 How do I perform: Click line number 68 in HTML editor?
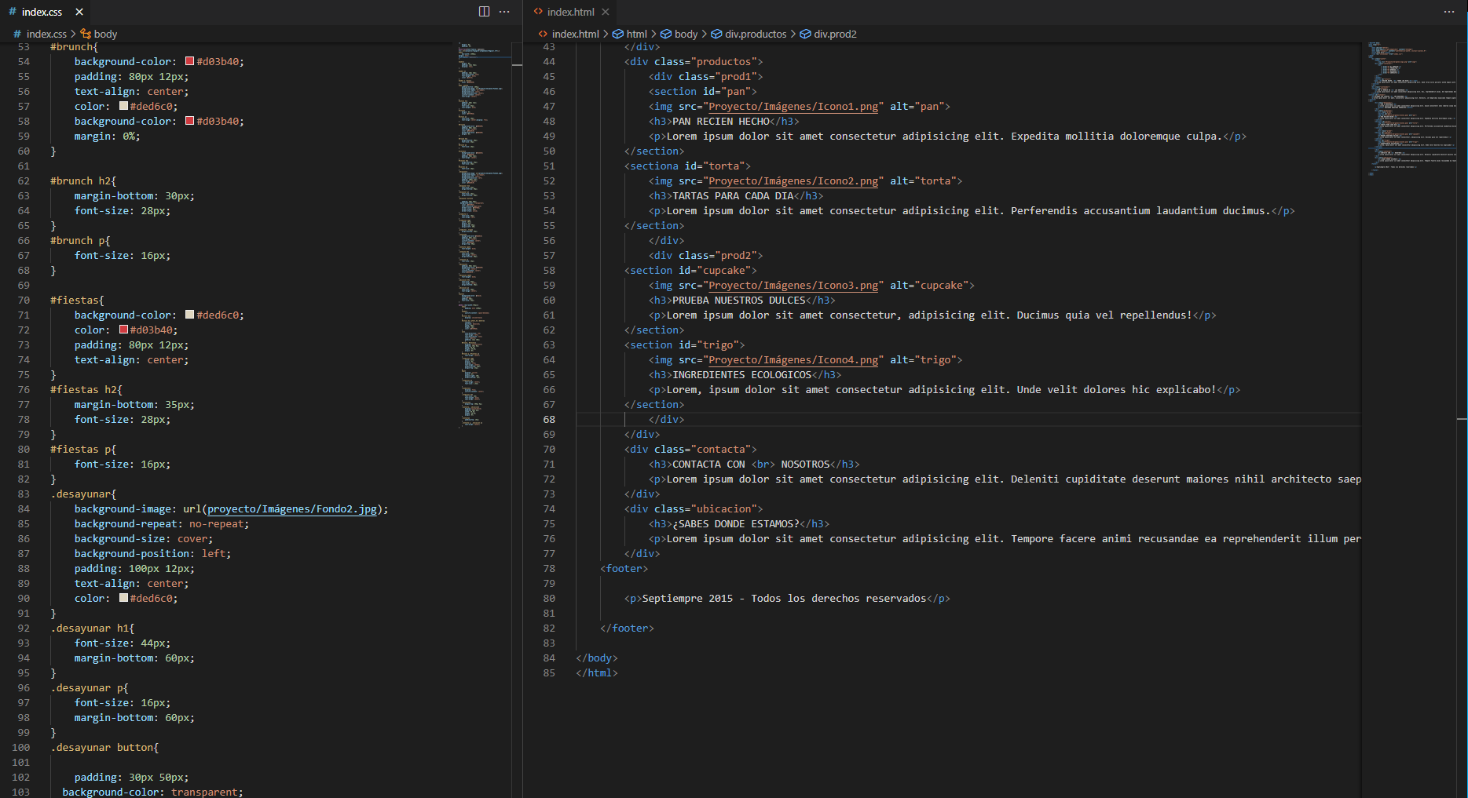[x=549, y=420]
